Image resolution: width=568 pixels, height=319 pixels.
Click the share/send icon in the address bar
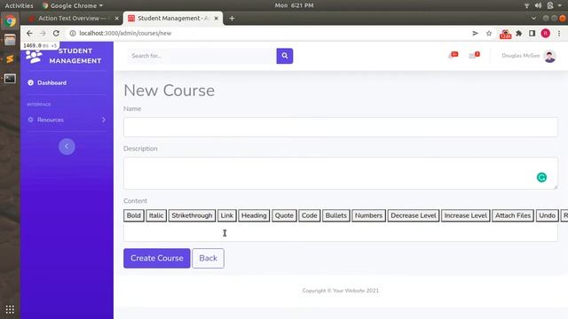(476, 34)
